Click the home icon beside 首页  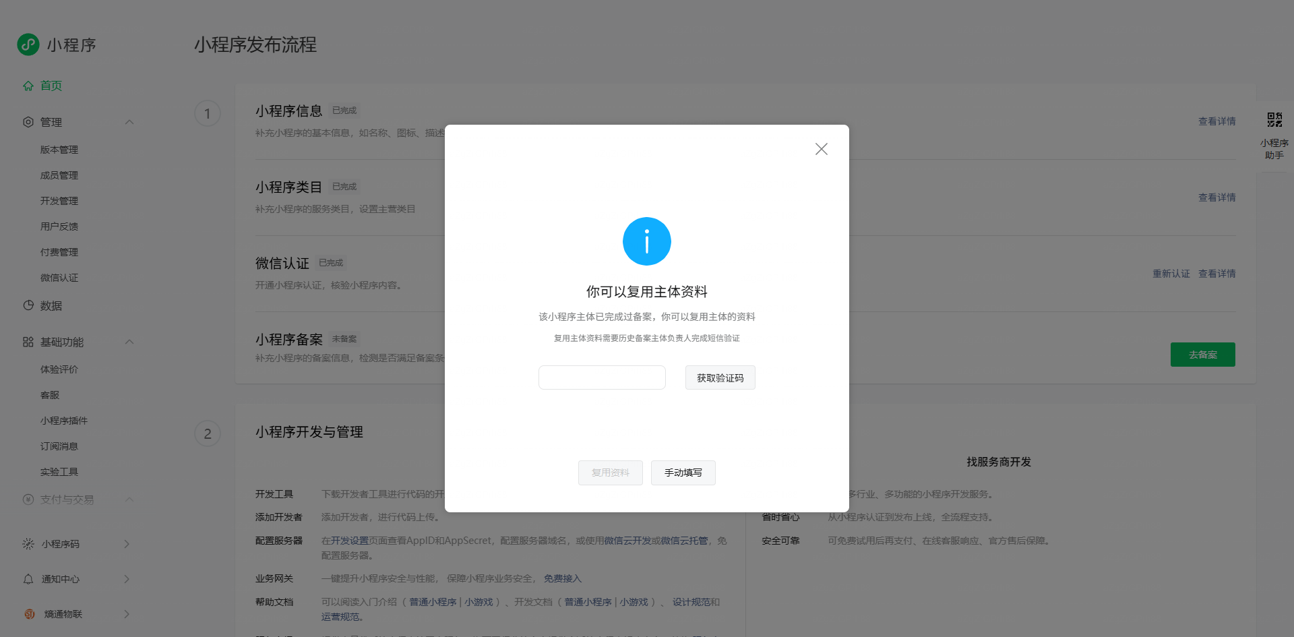coord(28,86)
